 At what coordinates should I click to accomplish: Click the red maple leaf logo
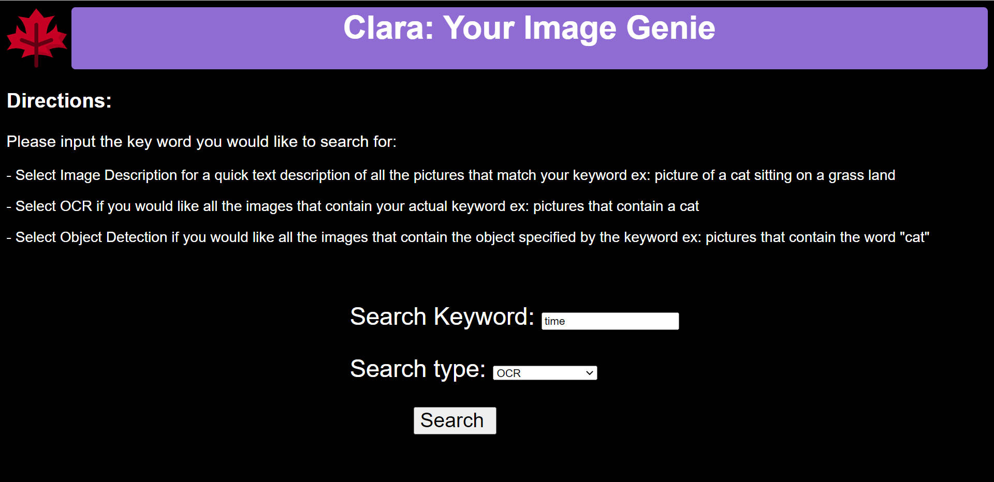pyautogui.click(x=37, y=38)
